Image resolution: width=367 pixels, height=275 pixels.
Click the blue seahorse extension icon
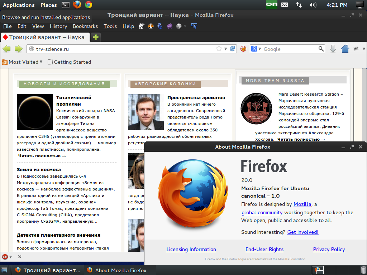tap(160, 26)
